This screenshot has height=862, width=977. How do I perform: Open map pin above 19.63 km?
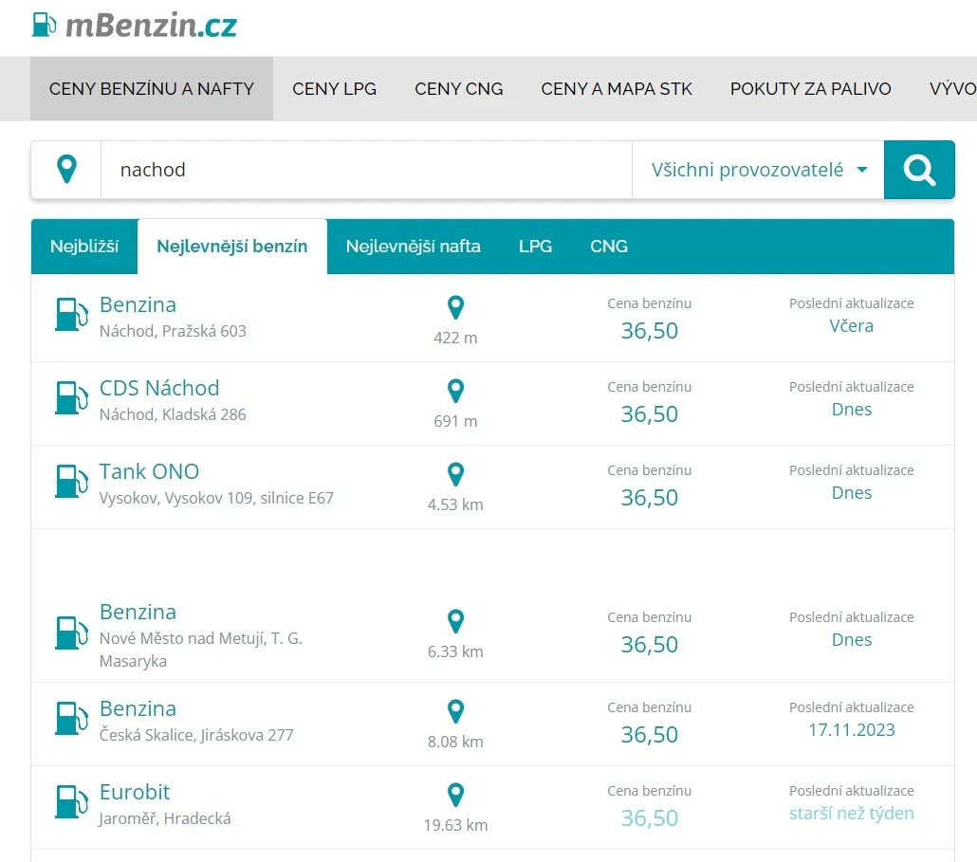[x=455, y=796]
